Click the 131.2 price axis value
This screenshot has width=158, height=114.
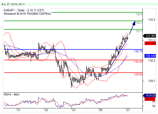coord(152,40)
